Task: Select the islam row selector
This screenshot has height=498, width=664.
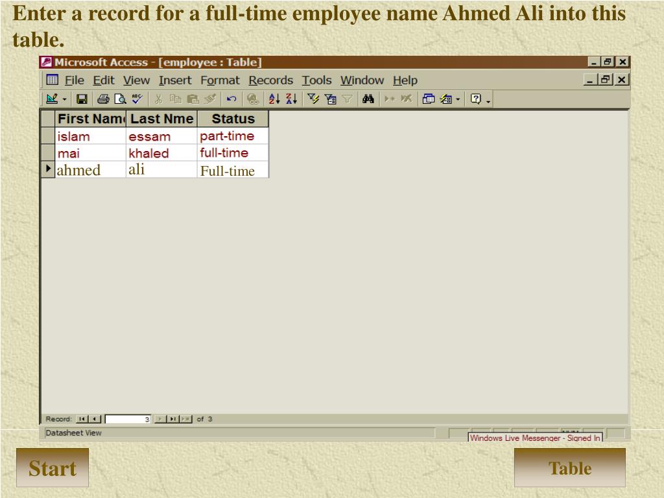Action: click(x=48, y=136)
